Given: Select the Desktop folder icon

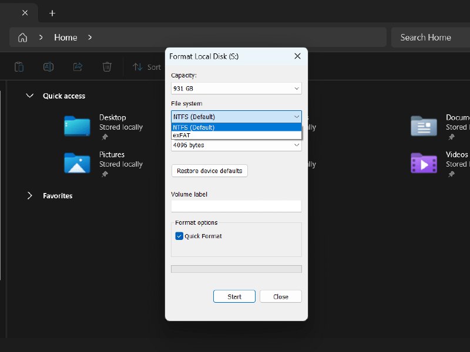Looking at the screenshot, I should click(77, 126).
